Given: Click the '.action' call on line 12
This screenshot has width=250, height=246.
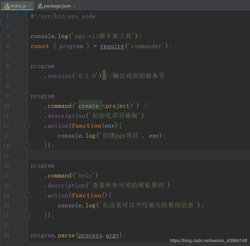Looking at the screenshot, I should pyautogui.click(x=56, y=126).
